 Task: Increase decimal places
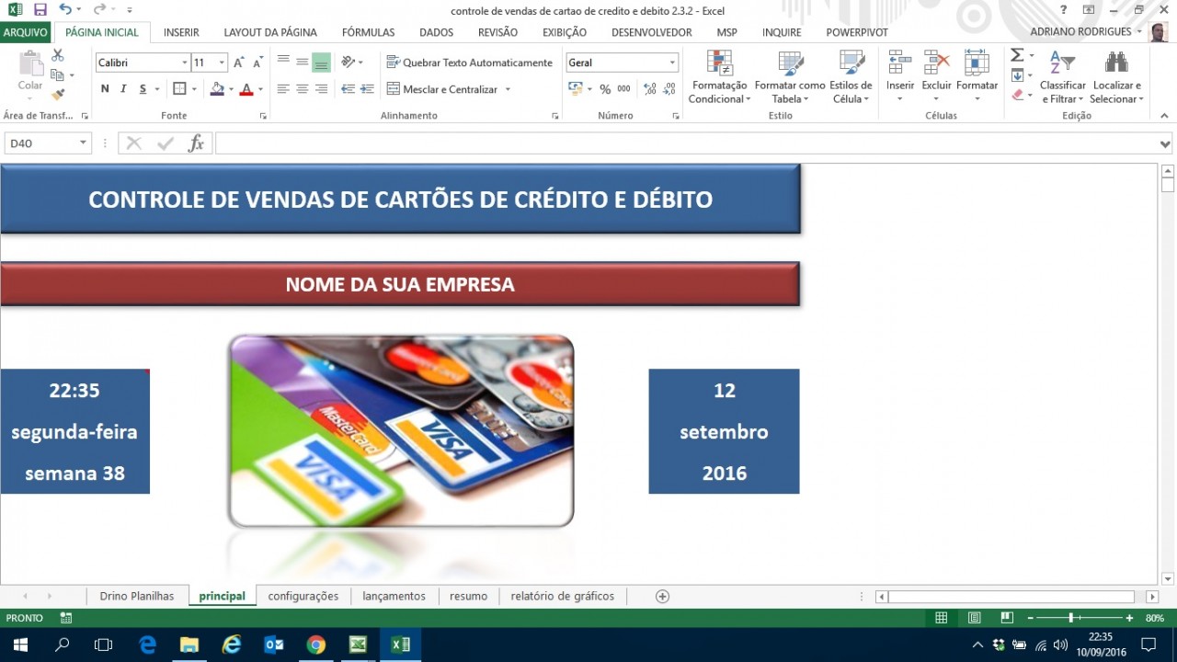tap(650, 89)
